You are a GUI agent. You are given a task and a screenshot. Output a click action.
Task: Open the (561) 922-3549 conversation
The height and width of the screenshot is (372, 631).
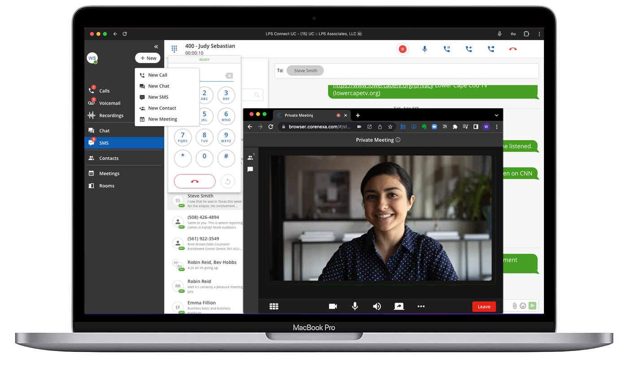205,243
